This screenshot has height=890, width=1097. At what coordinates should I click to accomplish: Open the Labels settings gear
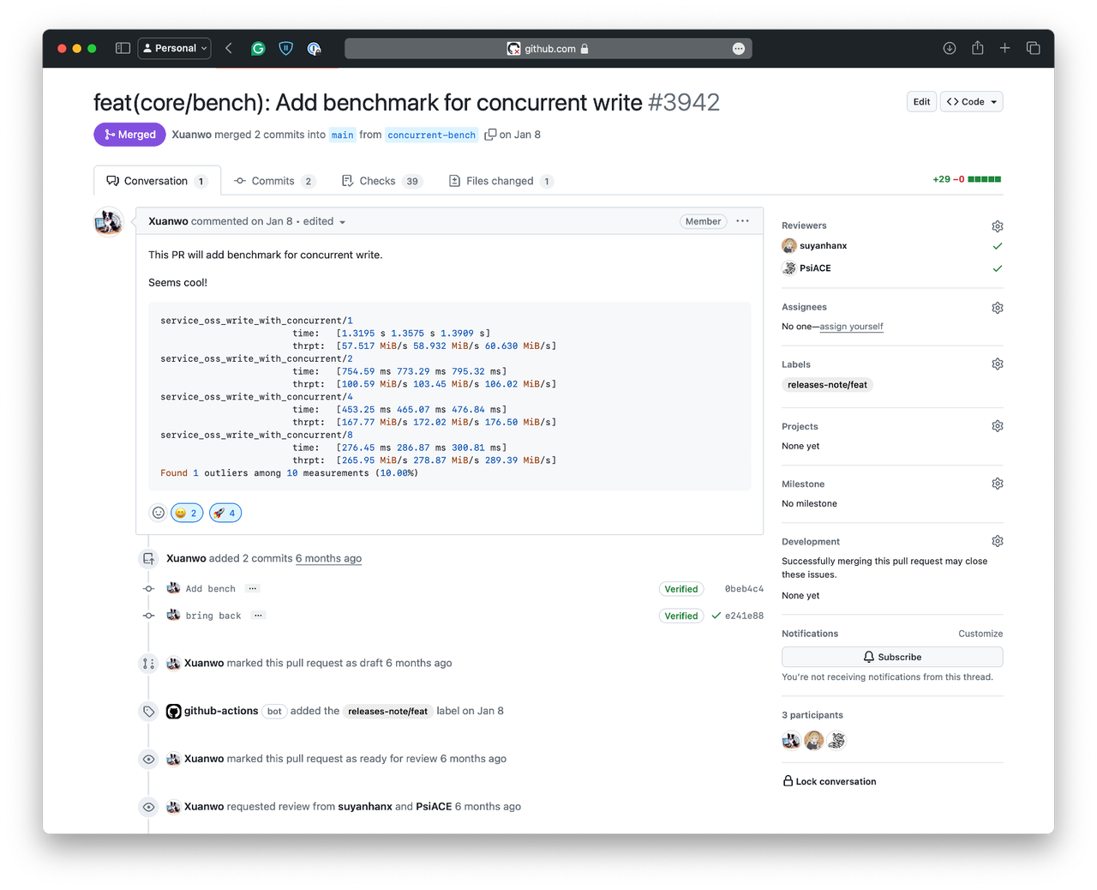(997, 364)
